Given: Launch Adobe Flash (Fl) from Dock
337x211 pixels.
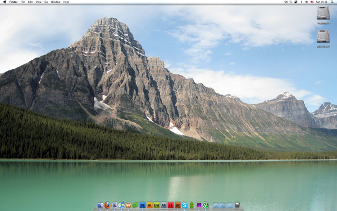Looking at the screenshot, I should [170, 205].
